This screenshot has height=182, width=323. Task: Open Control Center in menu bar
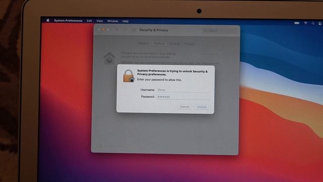[320, 24]
